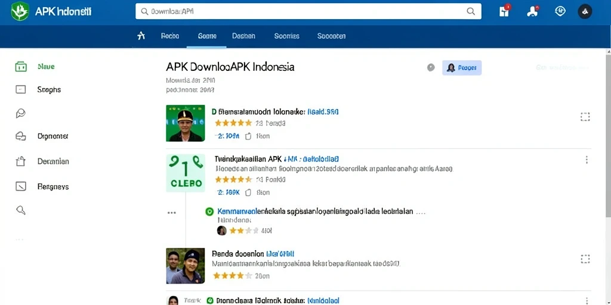The height and width of the screenshot is (305, 611).
Task: Select Deranian label in sidebar
Action: pyautogui.click(x=53, y=161)
